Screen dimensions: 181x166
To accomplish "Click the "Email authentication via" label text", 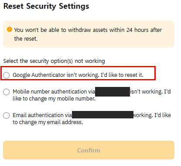I will pos(42,115).
